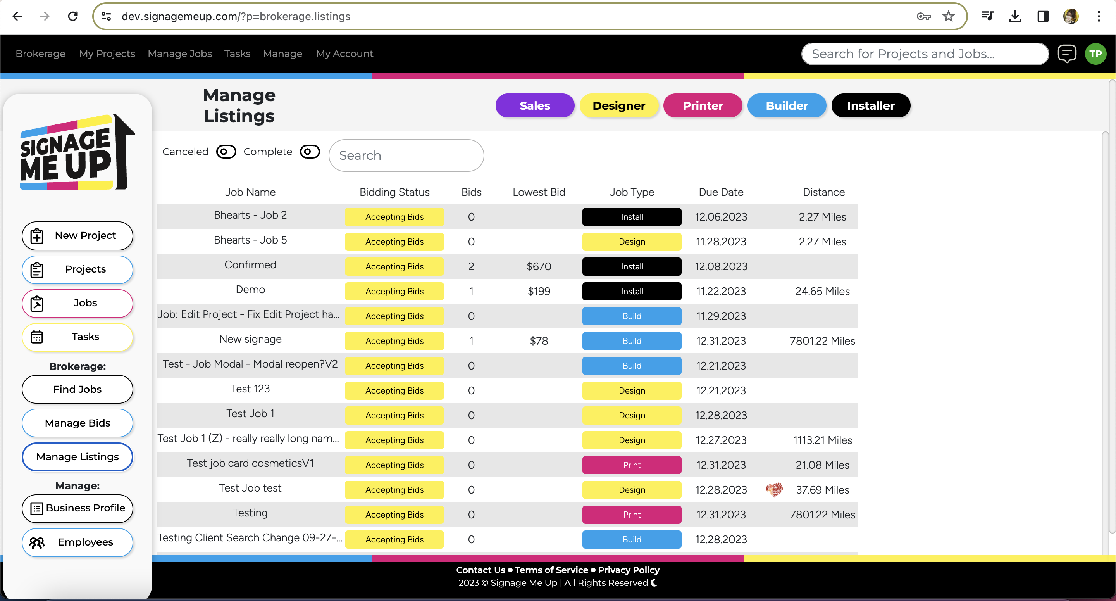Open browser side panel toggle

point(1043,16)
